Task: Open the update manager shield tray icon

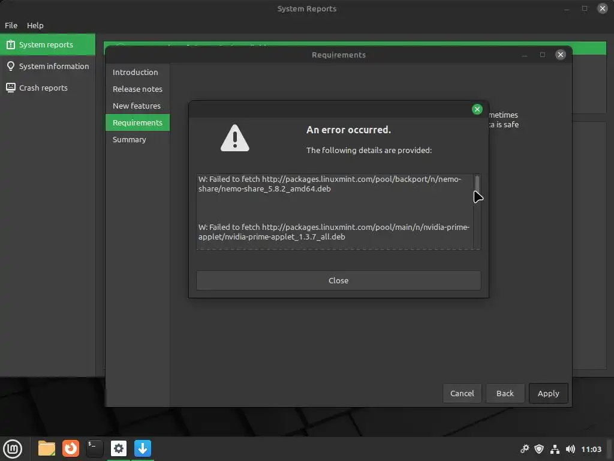Action: pyautogui.click(x=539, y=449)
